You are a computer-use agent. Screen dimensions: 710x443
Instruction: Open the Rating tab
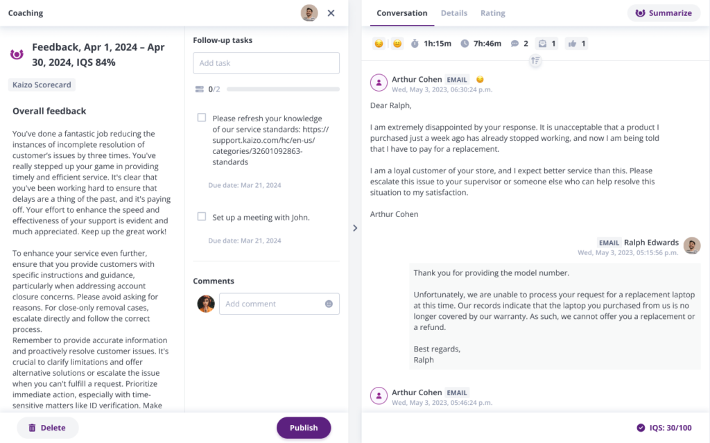pyautogui.click(x=493, y=13)
